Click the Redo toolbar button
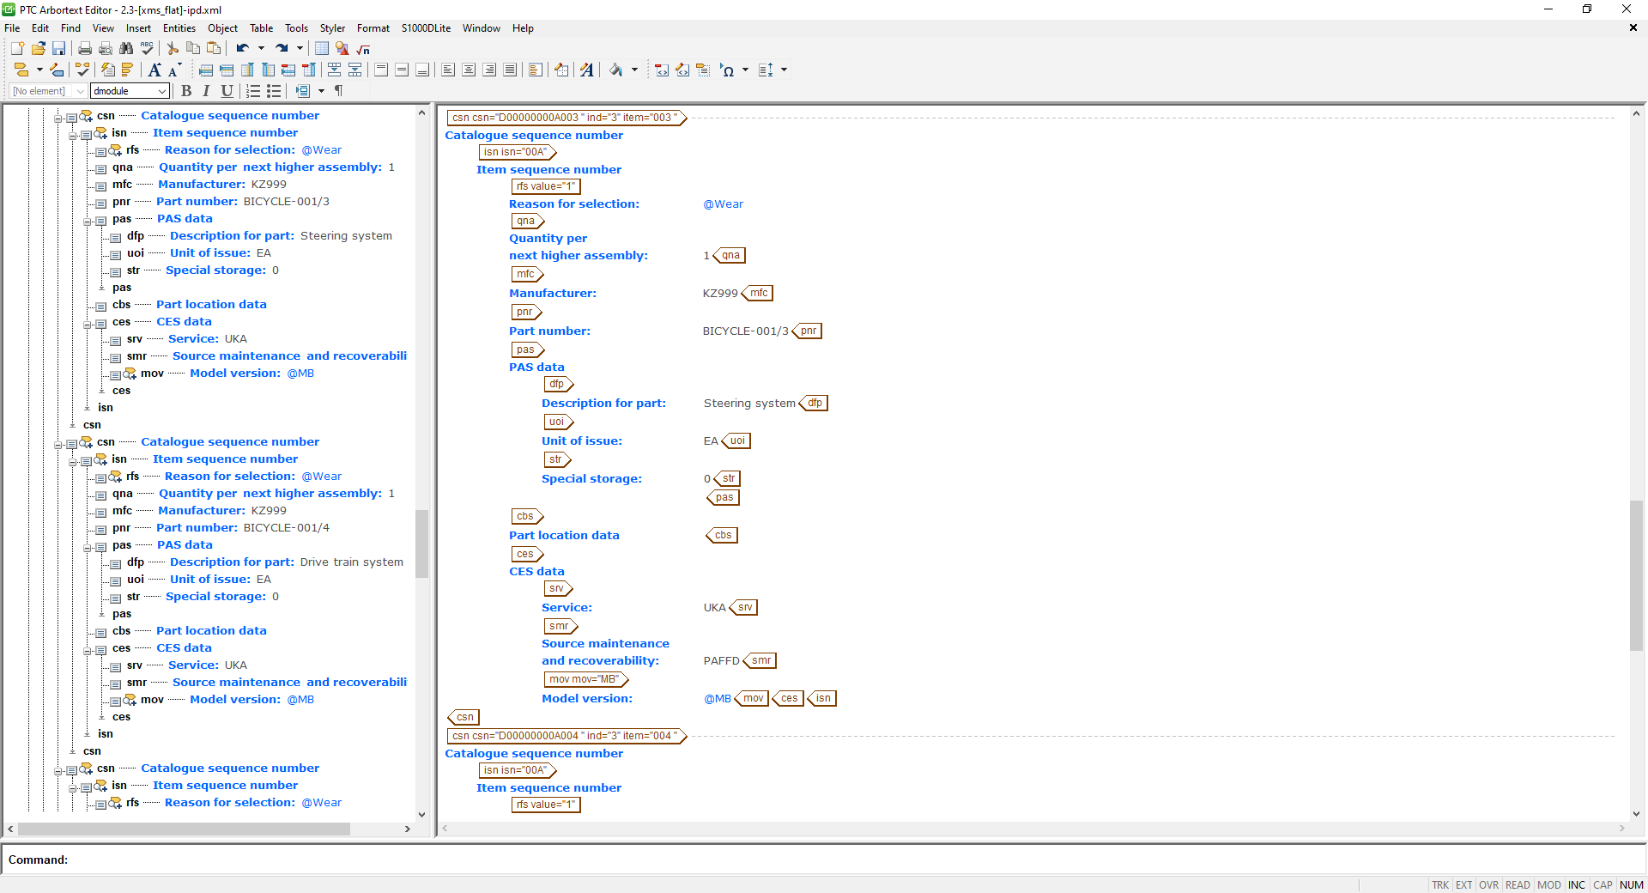Screen dimensions: 1648x893 283,49
